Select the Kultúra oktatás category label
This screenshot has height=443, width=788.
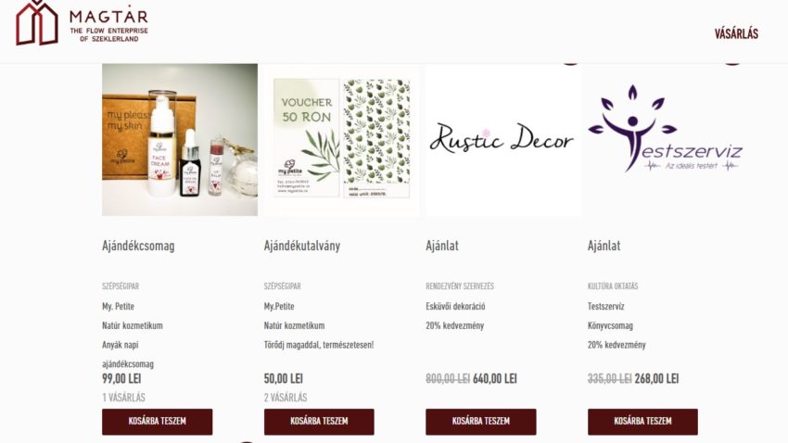pos(613,286)
